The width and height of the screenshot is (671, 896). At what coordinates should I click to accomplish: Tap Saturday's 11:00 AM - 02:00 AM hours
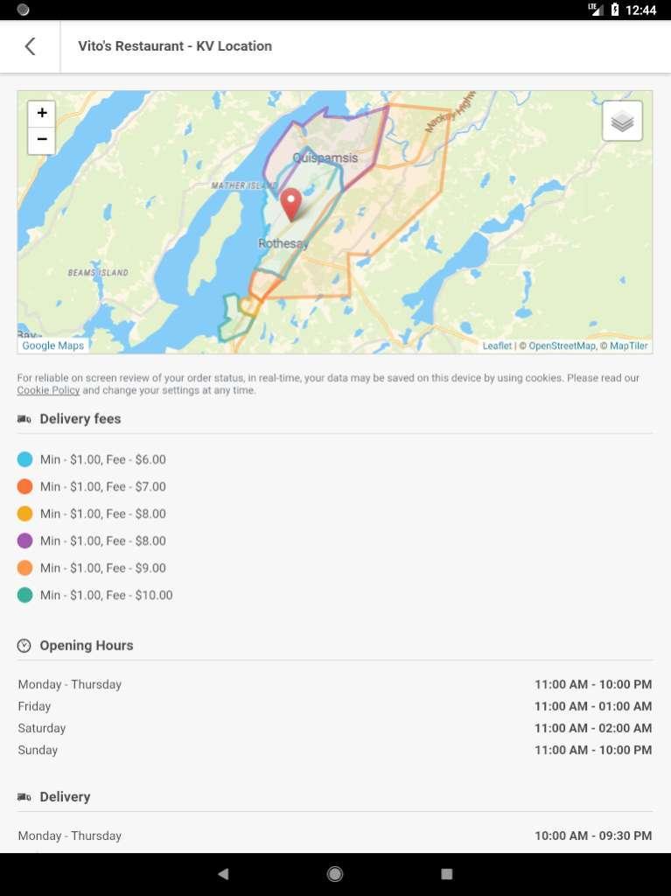(593, 728)
